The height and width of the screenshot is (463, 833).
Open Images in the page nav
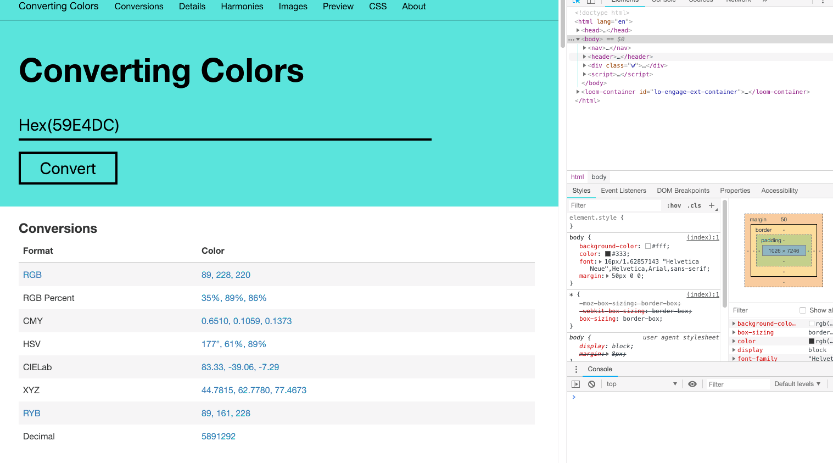(293, 7)
